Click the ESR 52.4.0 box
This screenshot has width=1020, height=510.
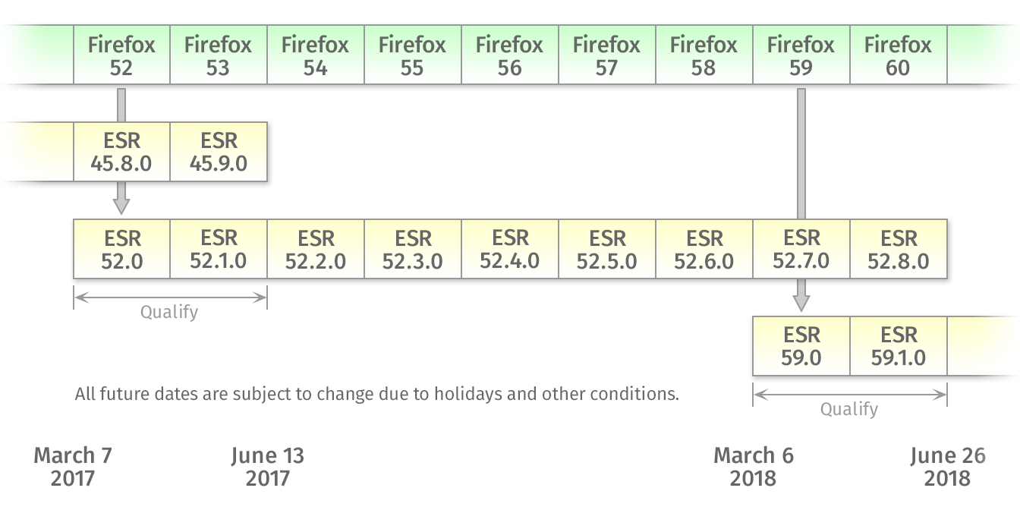tap(510, 249)
